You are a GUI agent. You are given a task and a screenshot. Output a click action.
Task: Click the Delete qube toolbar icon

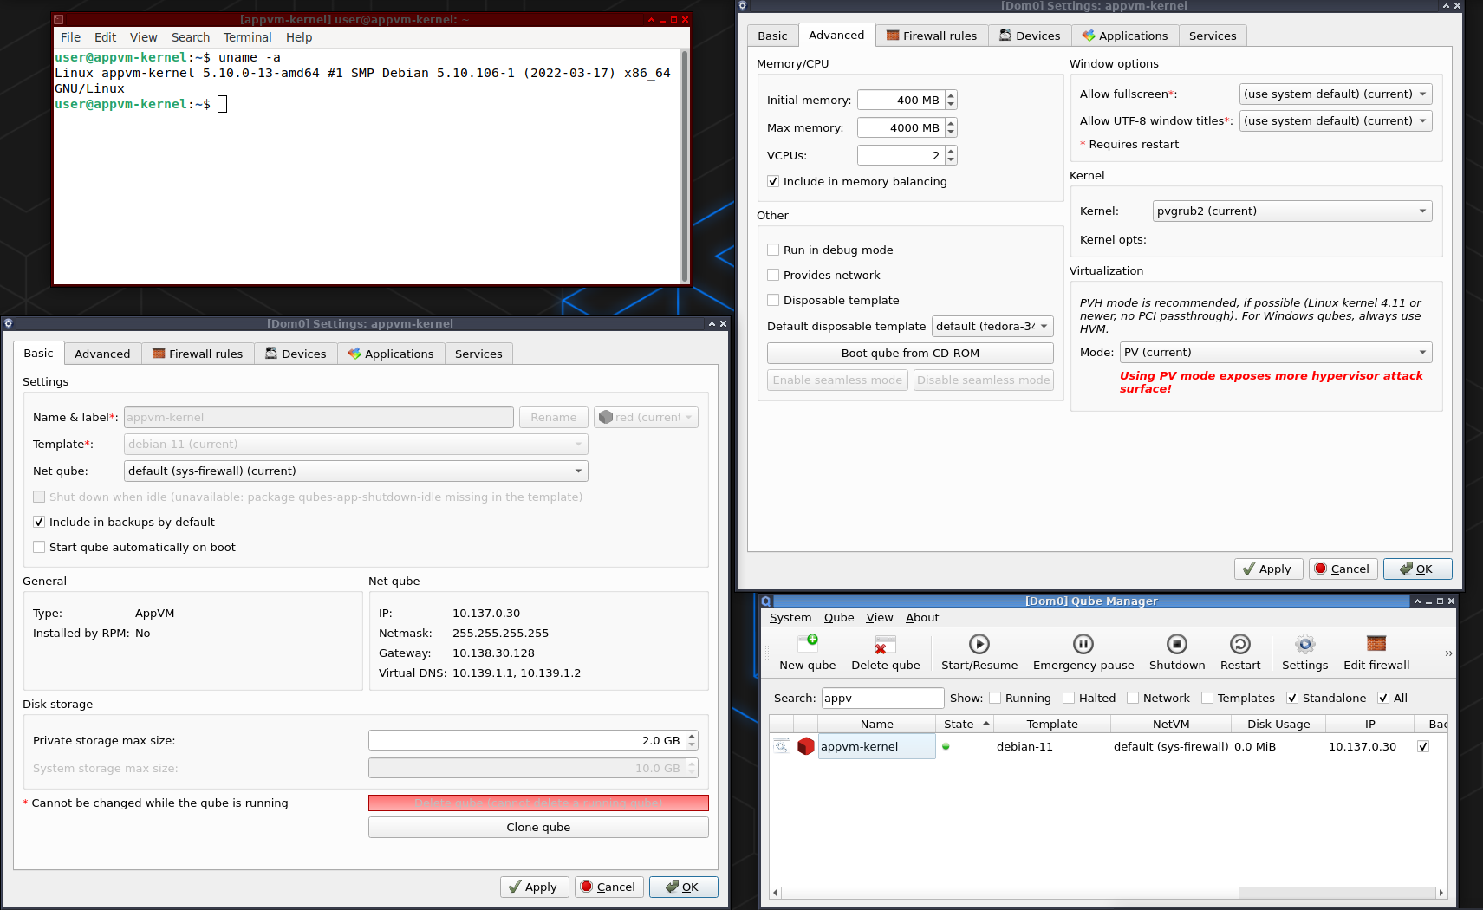885,645
